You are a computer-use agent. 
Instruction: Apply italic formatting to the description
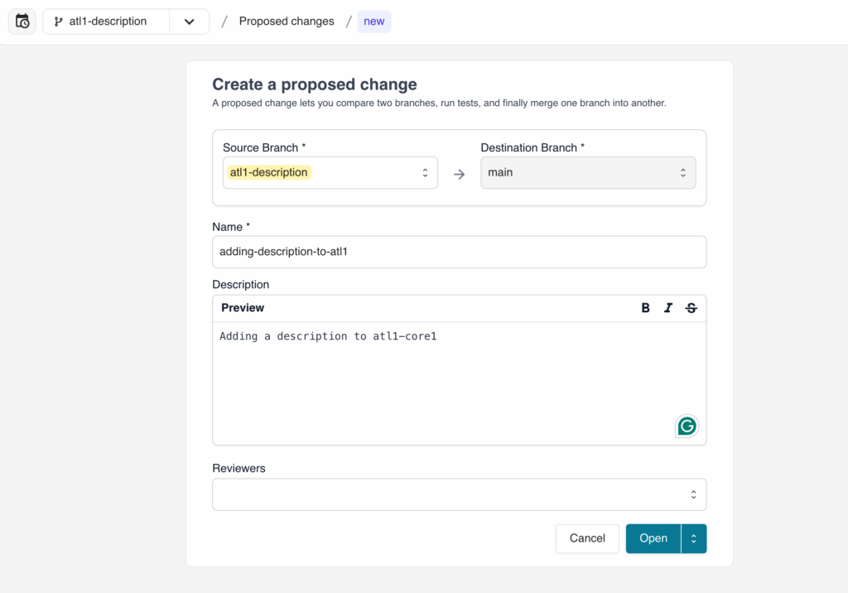[x=668, y=307]
